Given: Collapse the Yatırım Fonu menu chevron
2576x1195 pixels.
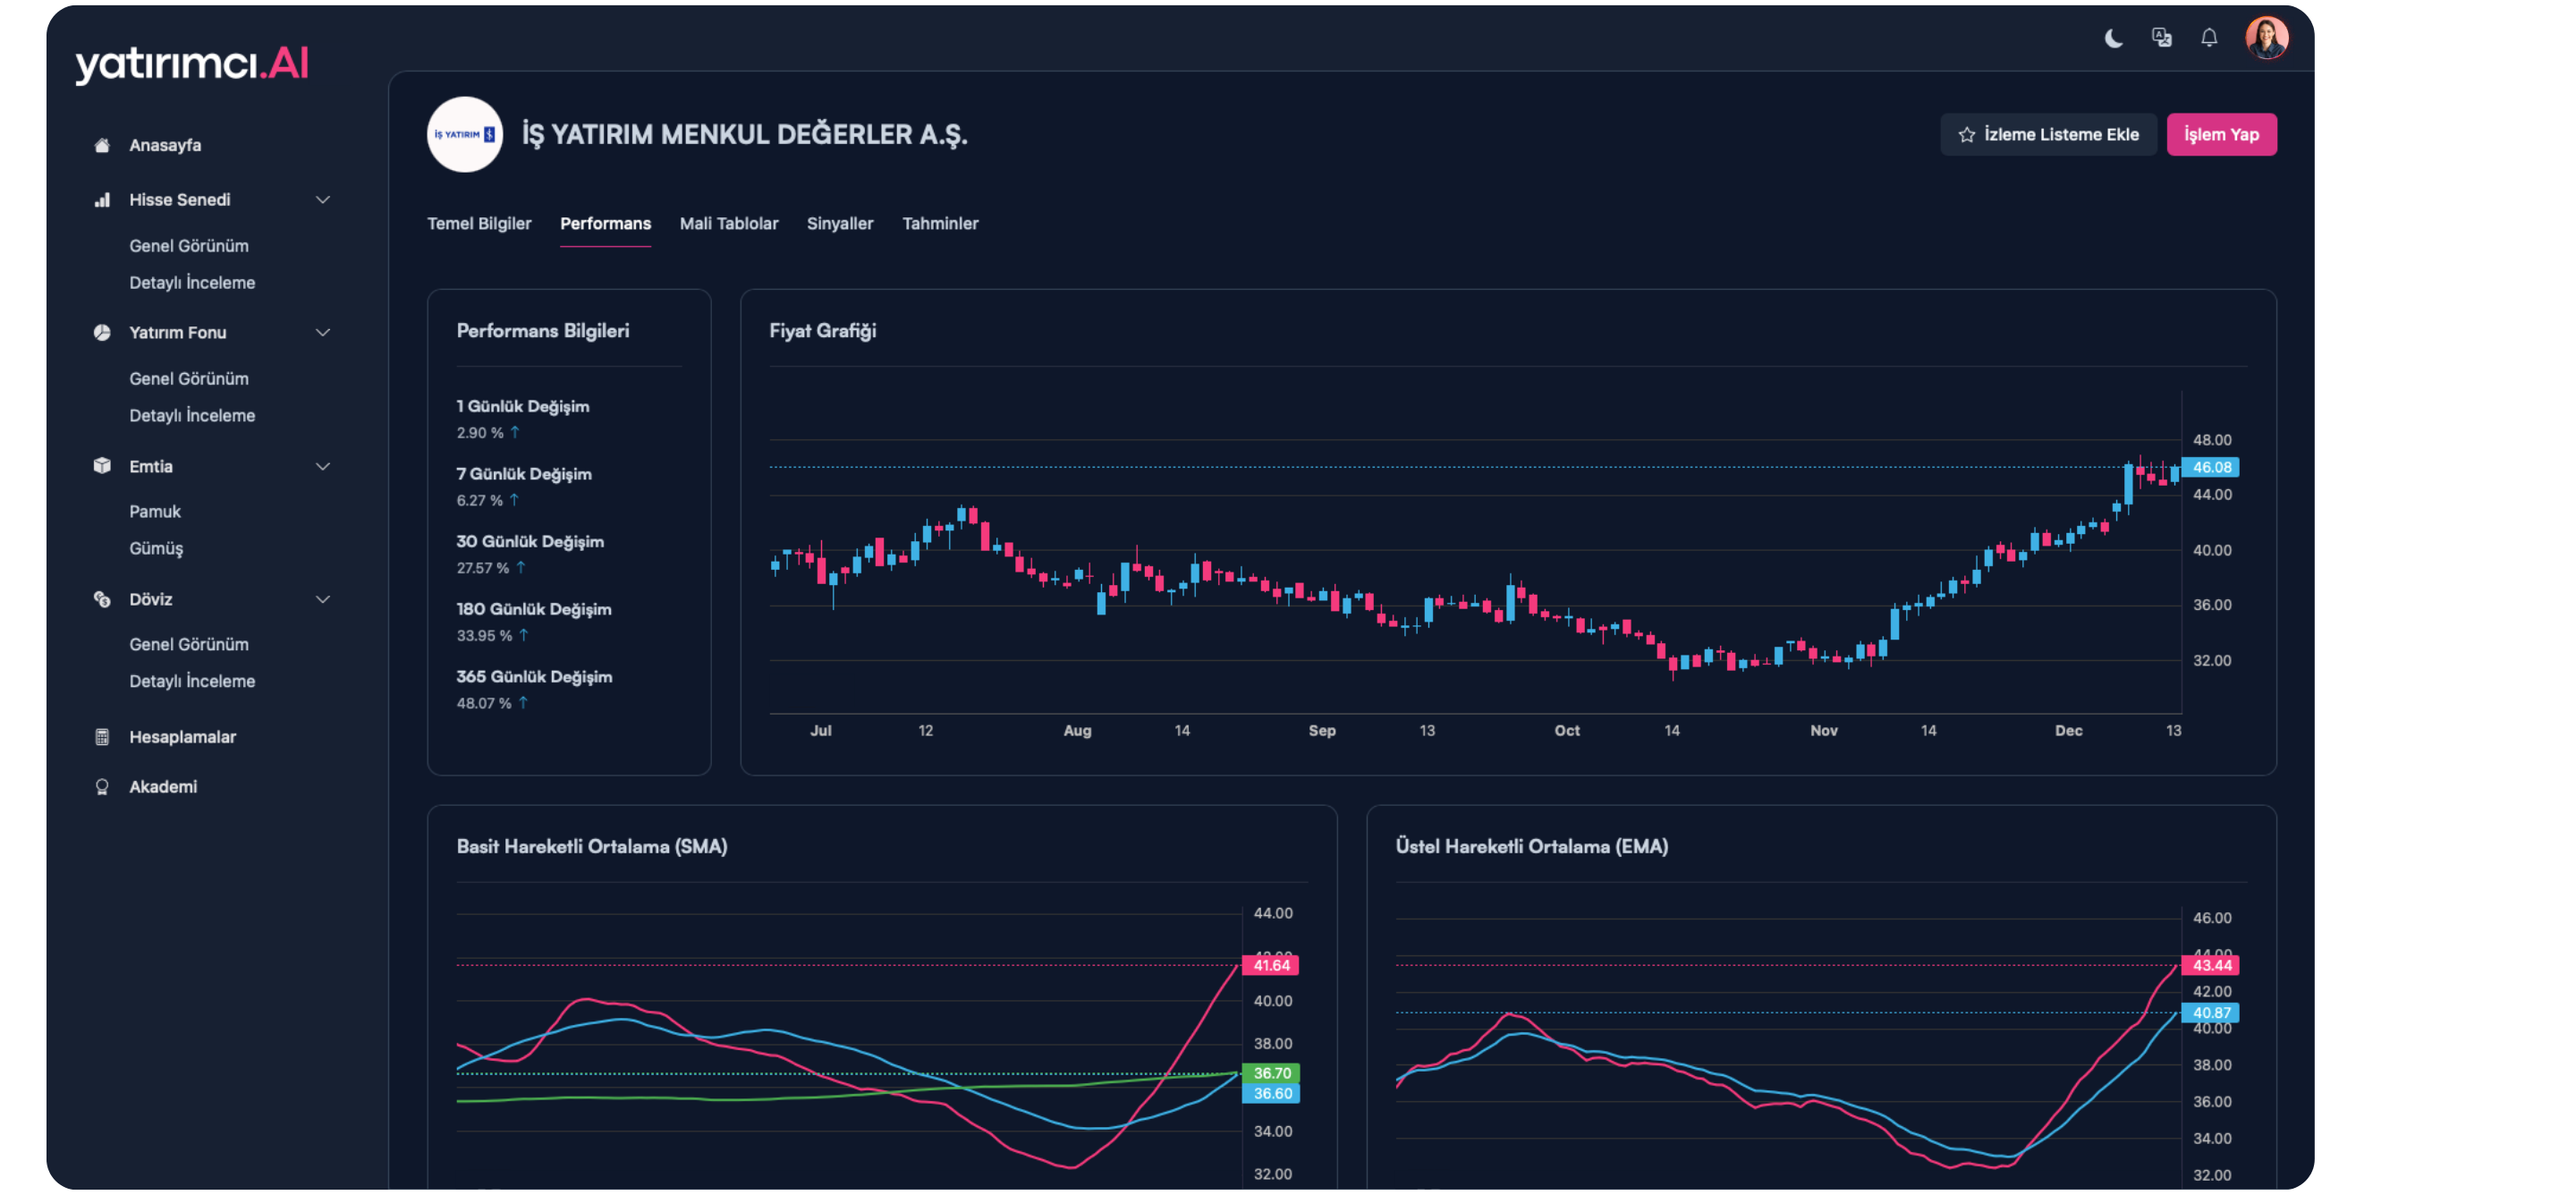Looking at the screenshot, I should tap(323, 332).
